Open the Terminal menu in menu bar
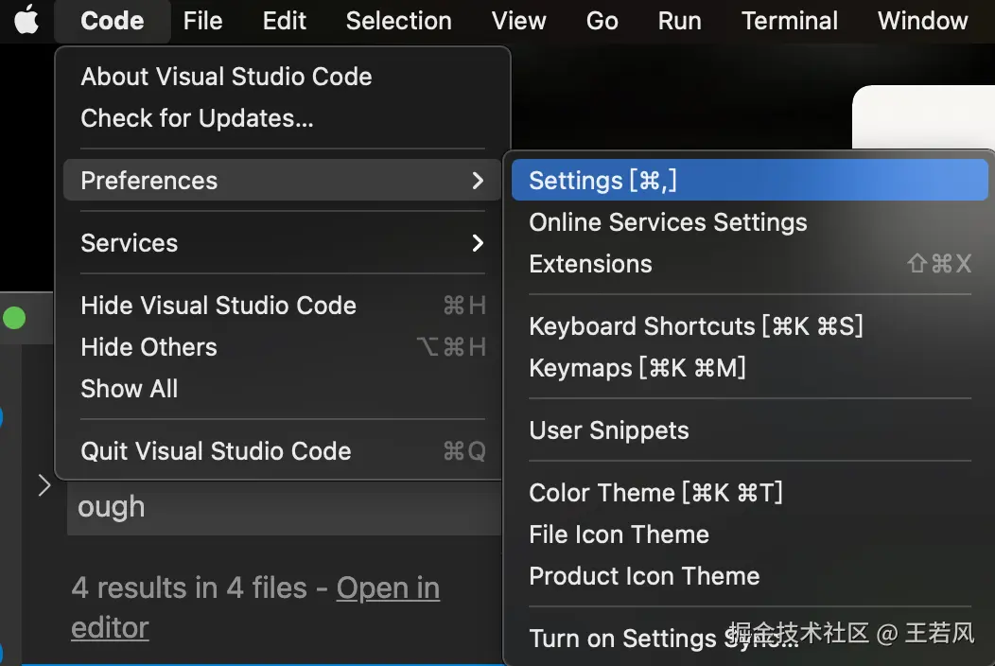The image size is (995, 666). pyautogui.click(x=790, y=21)
